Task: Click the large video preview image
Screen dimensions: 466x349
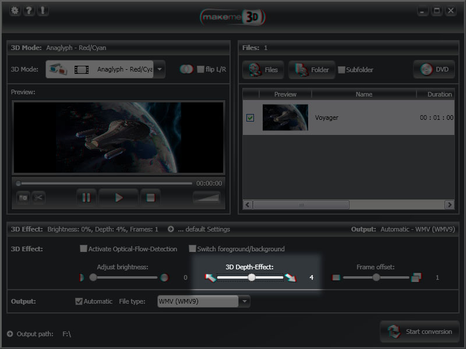Action: coord(119,137)
